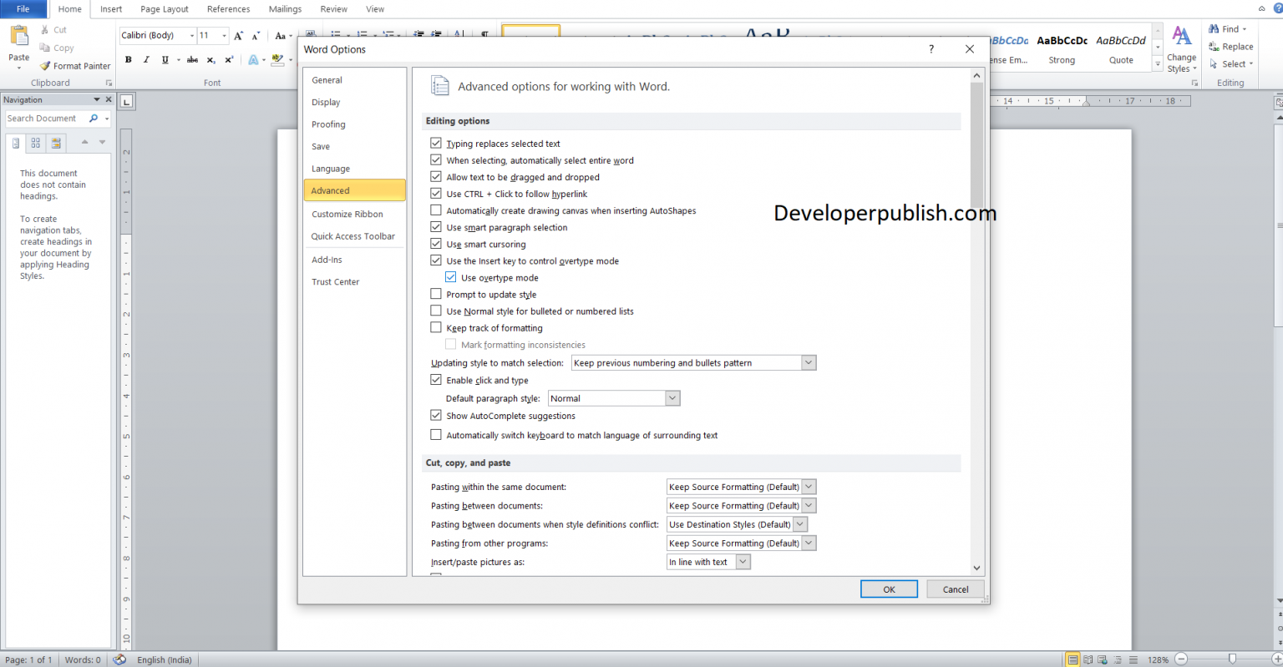Open the Default paragraph style dropdown

tap(672, 397)
